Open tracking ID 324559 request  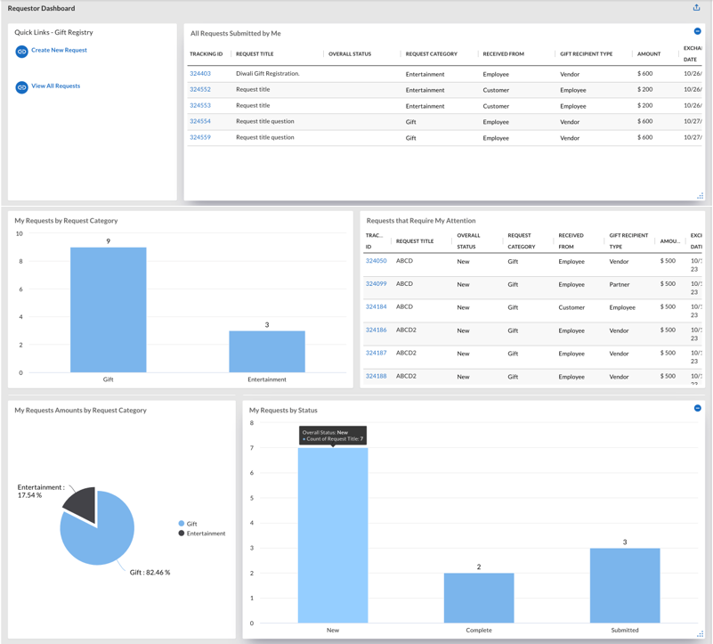click(200, 137)
